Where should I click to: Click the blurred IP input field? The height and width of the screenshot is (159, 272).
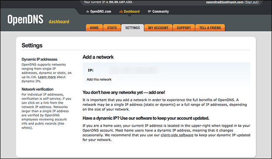coord(134,70)
